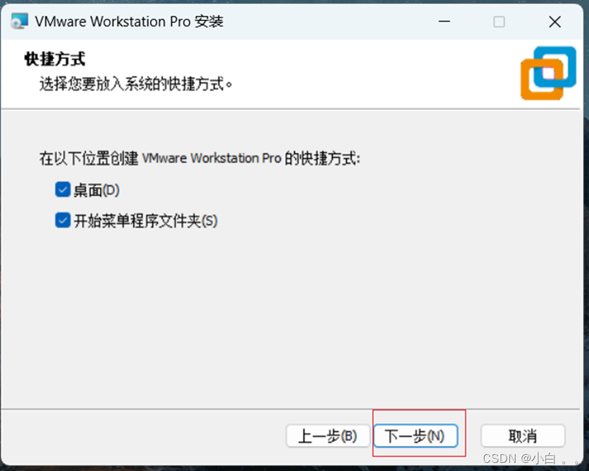Click the blue square of VMware logo
Screen dimensions: 589x471
tap(555, 67)
